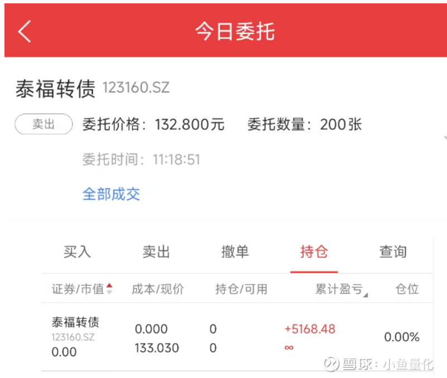447x378 pixels.
Task: Click the 卖出 order type badge
Action: pyautogui.click(x=44, y=124)
